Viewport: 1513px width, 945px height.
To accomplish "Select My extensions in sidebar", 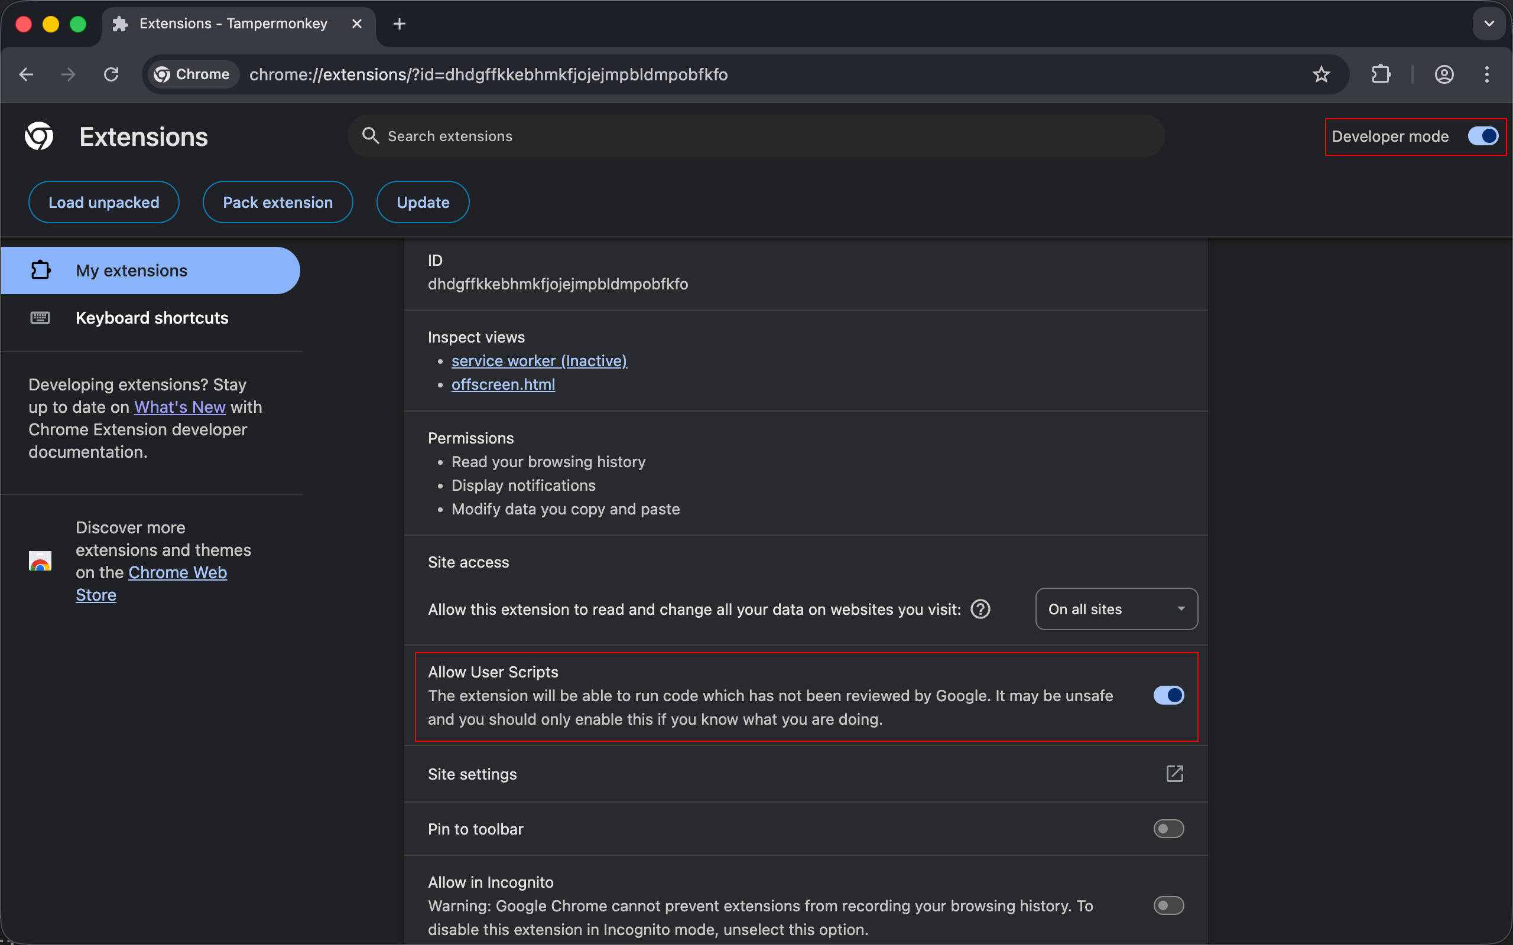I will tap(131, 271).
